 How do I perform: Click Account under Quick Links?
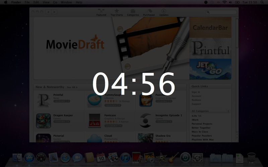196,96
